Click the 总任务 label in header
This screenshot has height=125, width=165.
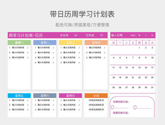coord(64,35)
